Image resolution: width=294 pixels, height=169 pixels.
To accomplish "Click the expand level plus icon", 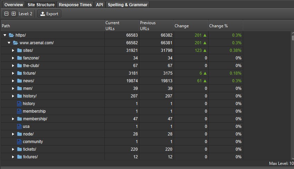I will click(13, 14).
